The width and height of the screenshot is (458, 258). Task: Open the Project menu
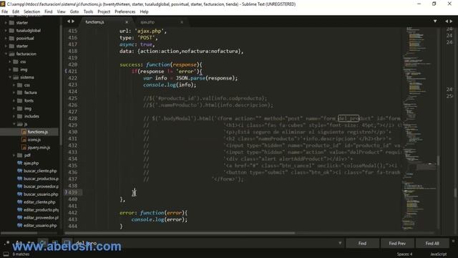[104, 11]
